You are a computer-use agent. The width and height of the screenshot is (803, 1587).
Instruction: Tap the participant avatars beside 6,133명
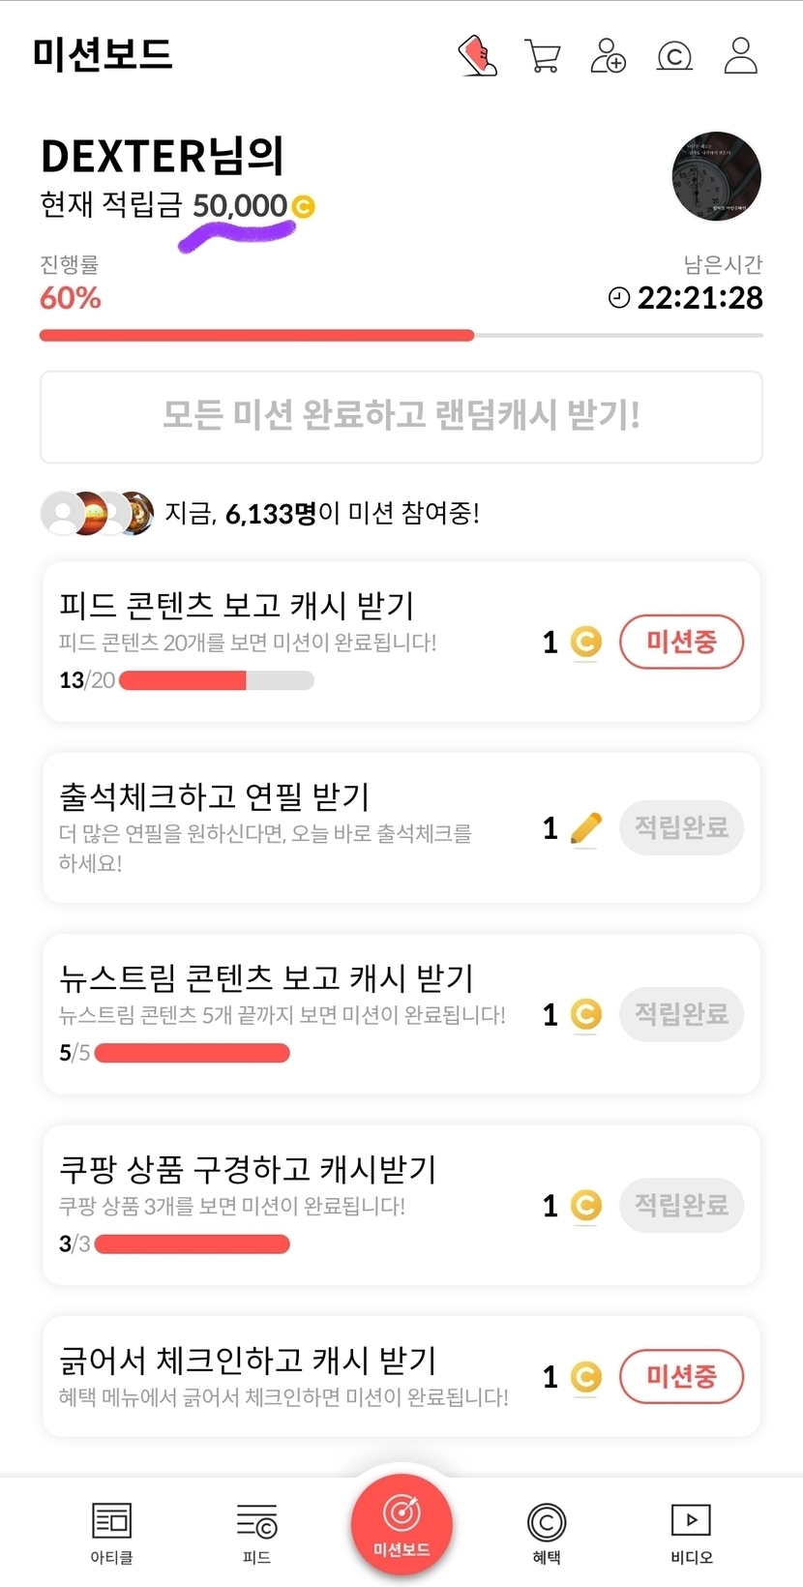tap(97, 514)
